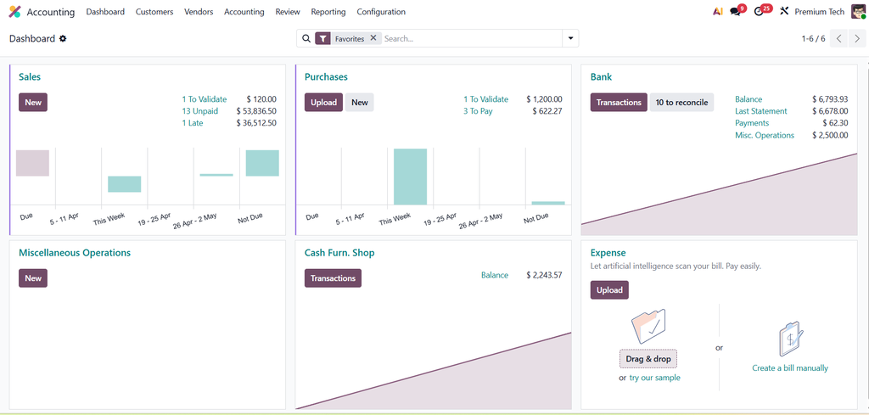The image size is (869, 415).
Task: Expand the search options dropdown arrow
Action: click(571, 38)
